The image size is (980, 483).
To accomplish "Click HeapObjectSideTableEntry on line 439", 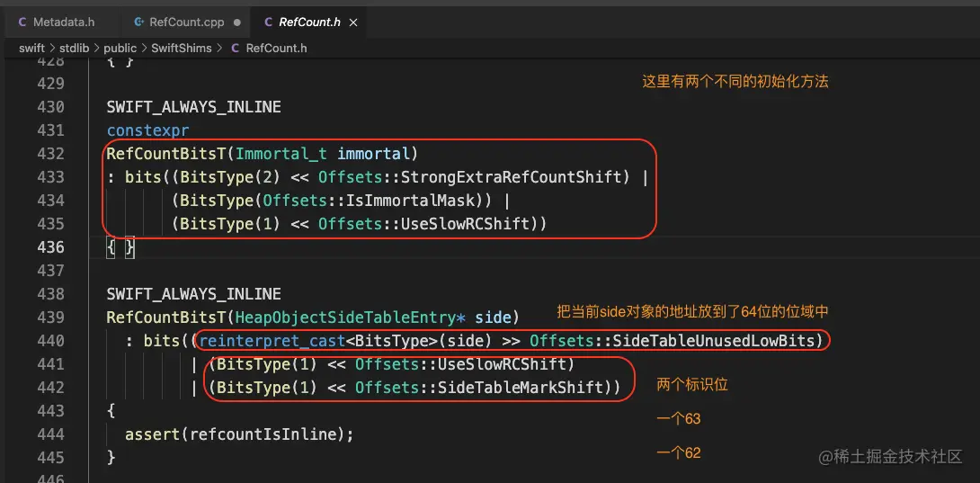I will 347,318.
